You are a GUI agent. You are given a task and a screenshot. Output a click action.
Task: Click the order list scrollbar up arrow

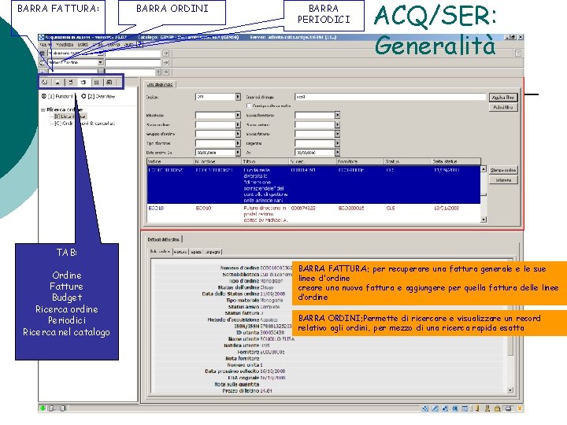point(484,168)
